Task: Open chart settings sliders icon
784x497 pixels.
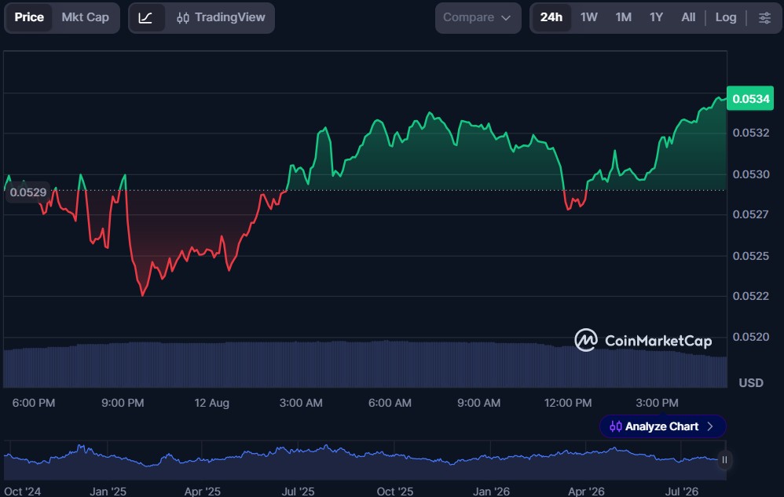Action: coord(764,18)
